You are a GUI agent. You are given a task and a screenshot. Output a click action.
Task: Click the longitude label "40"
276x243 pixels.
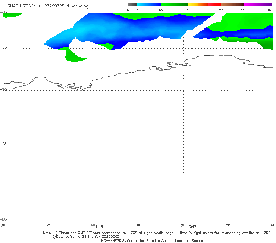tap(93, 225)
